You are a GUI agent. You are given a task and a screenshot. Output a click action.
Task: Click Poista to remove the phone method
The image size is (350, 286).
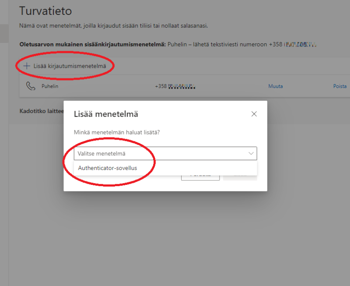tap(340, 86)
